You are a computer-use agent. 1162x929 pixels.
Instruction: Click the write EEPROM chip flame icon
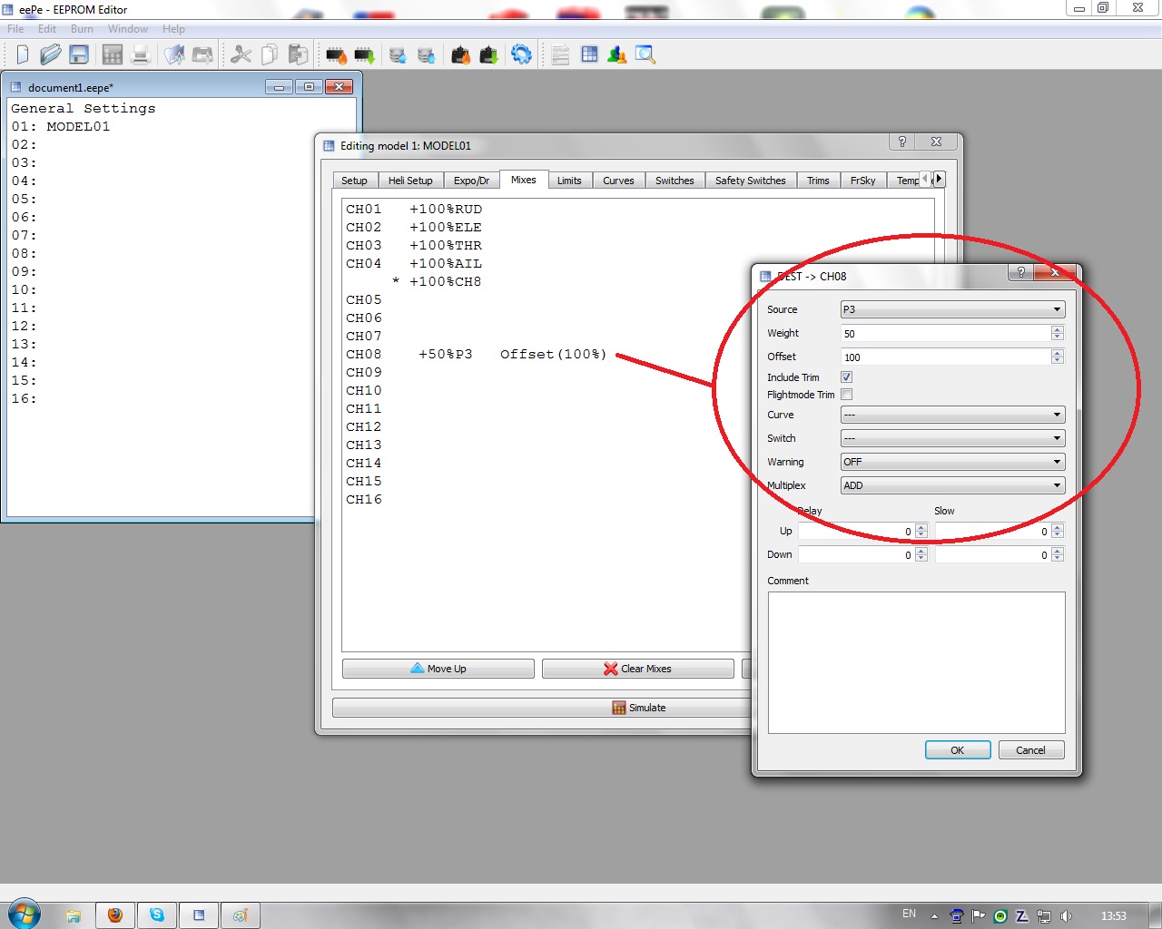(336, 55)
